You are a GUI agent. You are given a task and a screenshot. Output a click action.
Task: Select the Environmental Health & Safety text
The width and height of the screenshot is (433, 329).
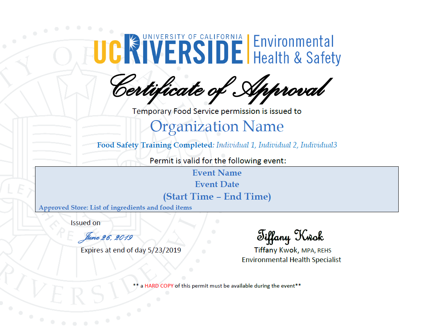[x=297, y=50]
